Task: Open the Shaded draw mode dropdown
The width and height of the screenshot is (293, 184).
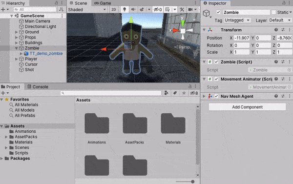Action: (x=87, y=9)
